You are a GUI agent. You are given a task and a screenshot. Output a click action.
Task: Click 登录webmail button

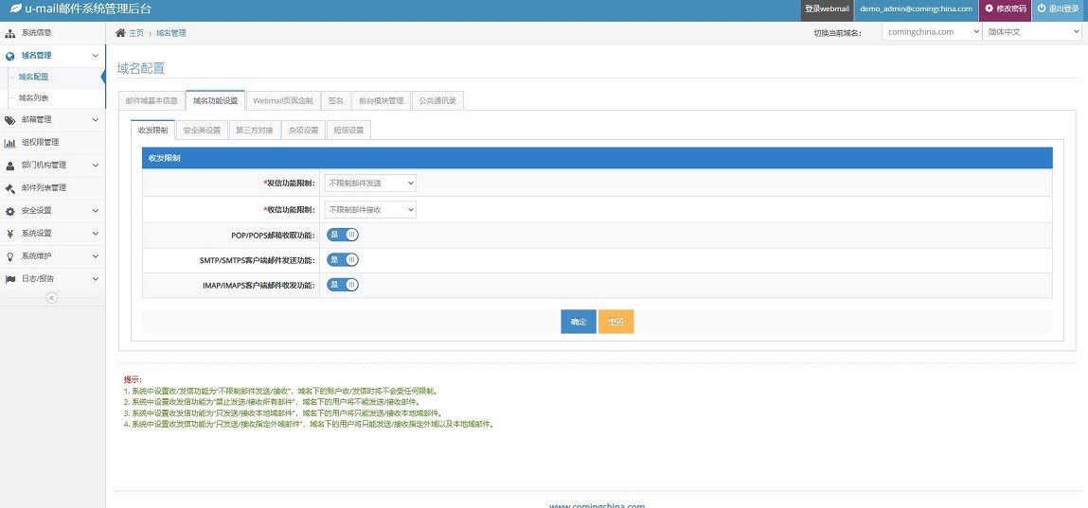pos(827,9)
